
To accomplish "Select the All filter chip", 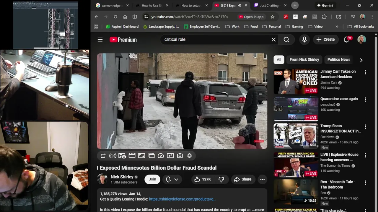I will click(x=279, y=59).
